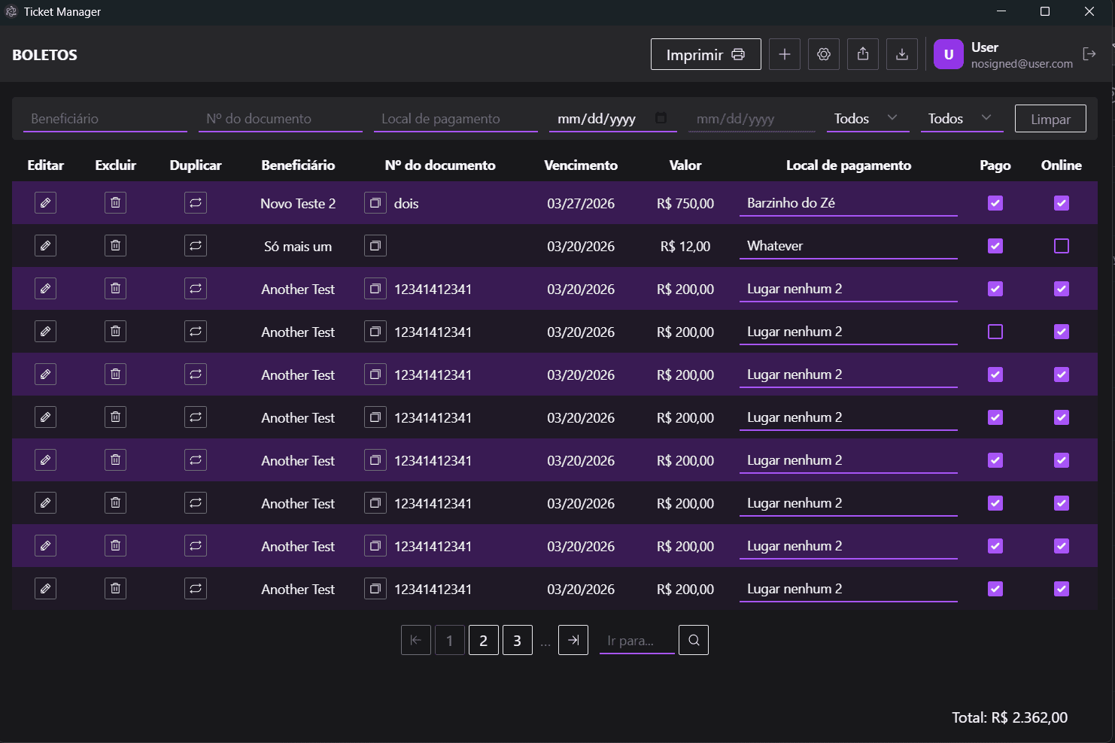Image resolution: width=1115 pixels, height=743 pixels.
Task: Go to page 2
Action: click(484, 640)
